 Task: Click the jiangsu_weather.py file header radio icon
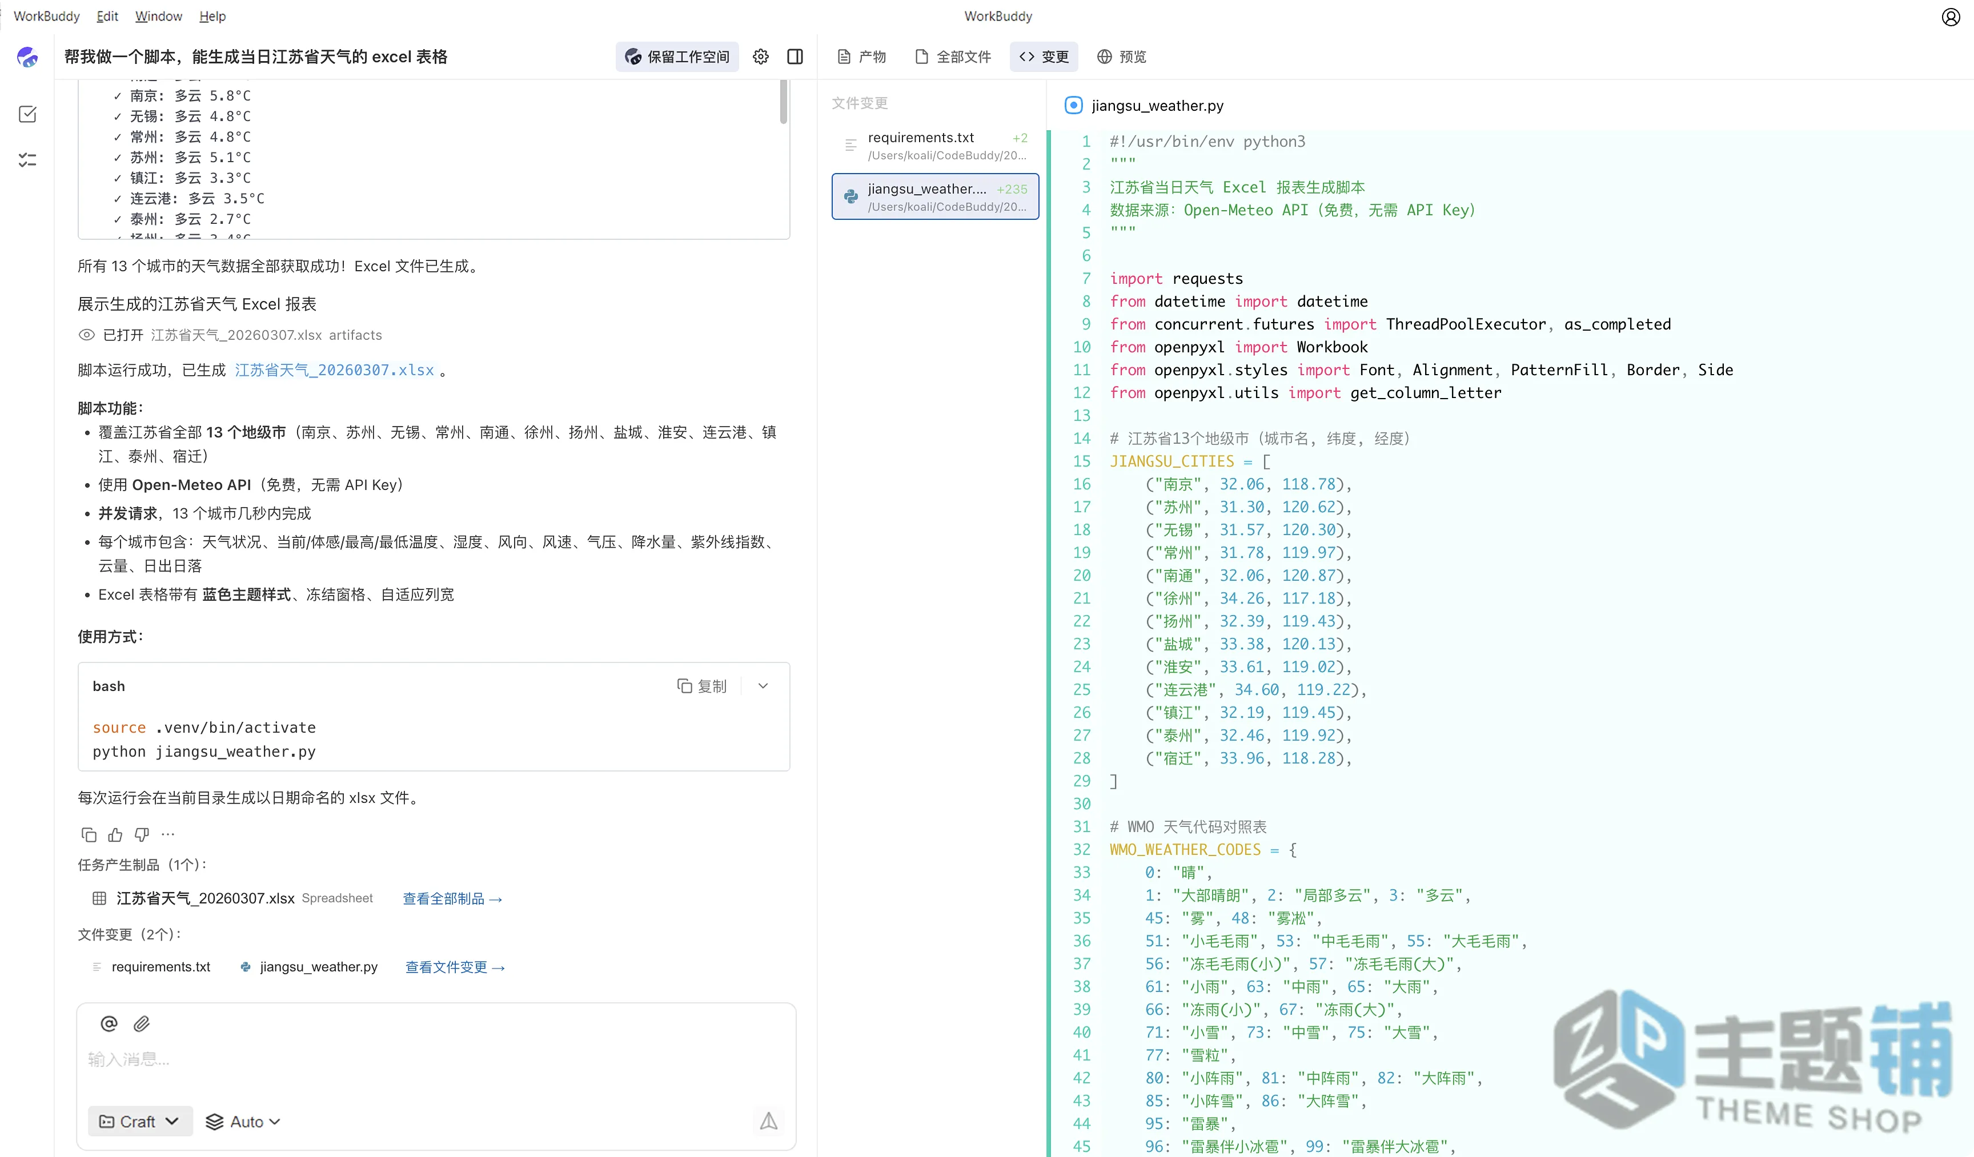[1074, 105]
